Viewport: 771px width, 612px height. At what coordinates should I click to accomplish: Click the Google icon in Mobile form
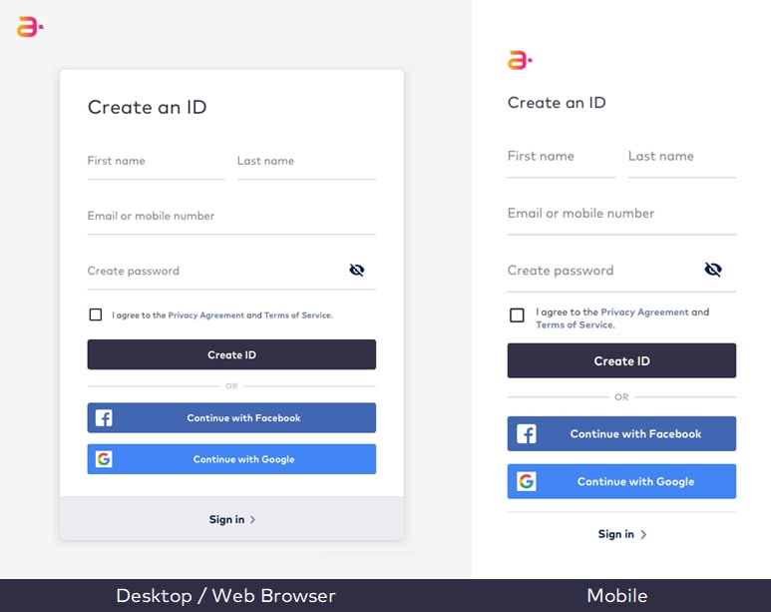tap(526, 481)
